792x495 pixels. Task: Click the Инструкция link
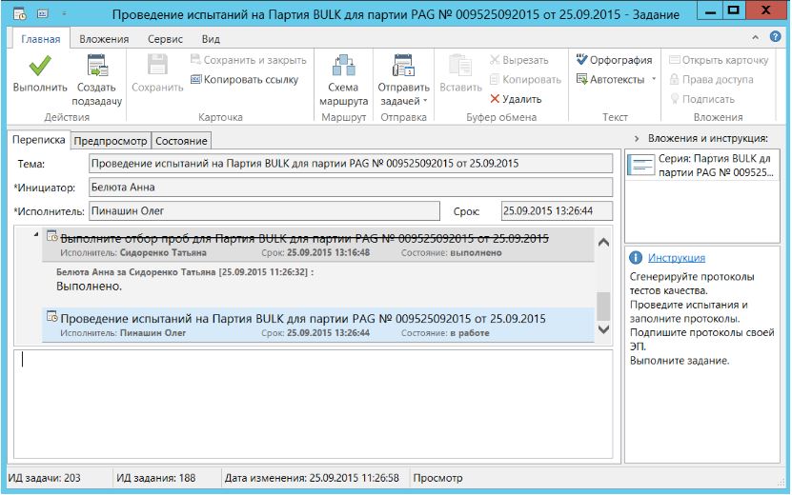(676, 258)
